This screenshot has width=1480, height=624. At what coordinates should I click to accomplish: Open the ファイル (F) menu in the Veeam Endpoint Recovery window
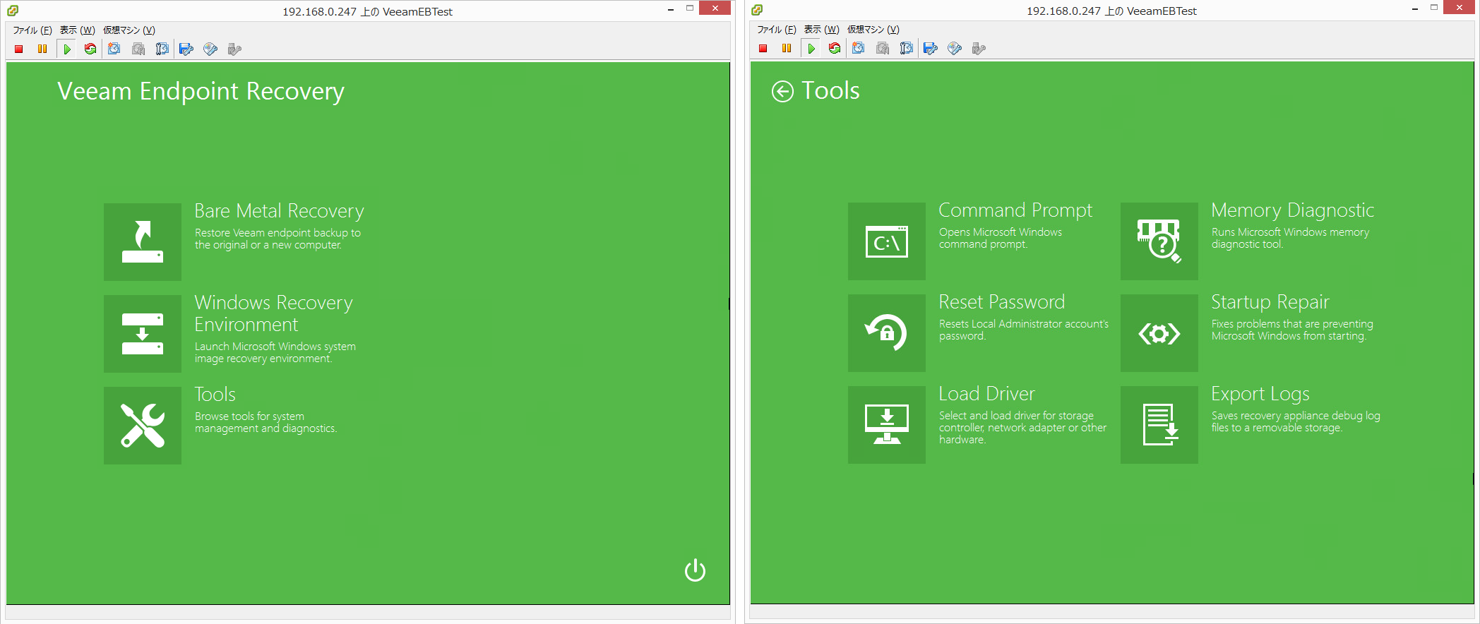pyautogui.click(x=32, y=30)
